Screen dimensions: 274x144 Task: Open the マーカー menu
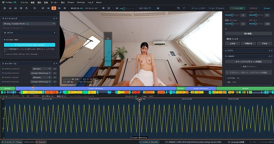54,2
